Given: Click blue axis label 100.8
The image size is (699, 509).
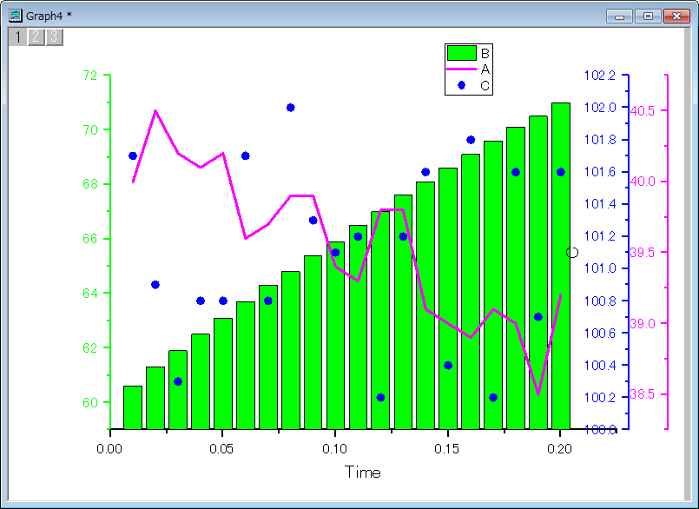Looking at the screenshot, I should point(600,301).
